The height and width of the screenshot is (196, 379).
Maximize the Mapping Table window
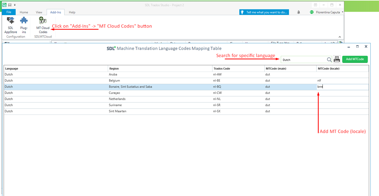click(x=357, y=47)
